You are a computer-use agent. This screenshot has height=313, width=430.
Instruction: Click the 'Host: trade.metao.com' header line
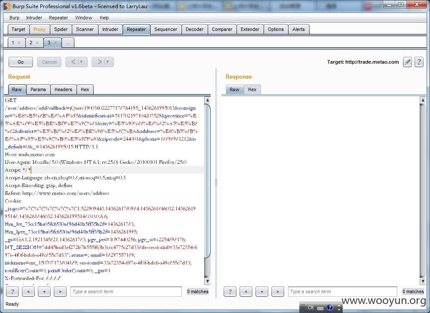tap(30, 154)
